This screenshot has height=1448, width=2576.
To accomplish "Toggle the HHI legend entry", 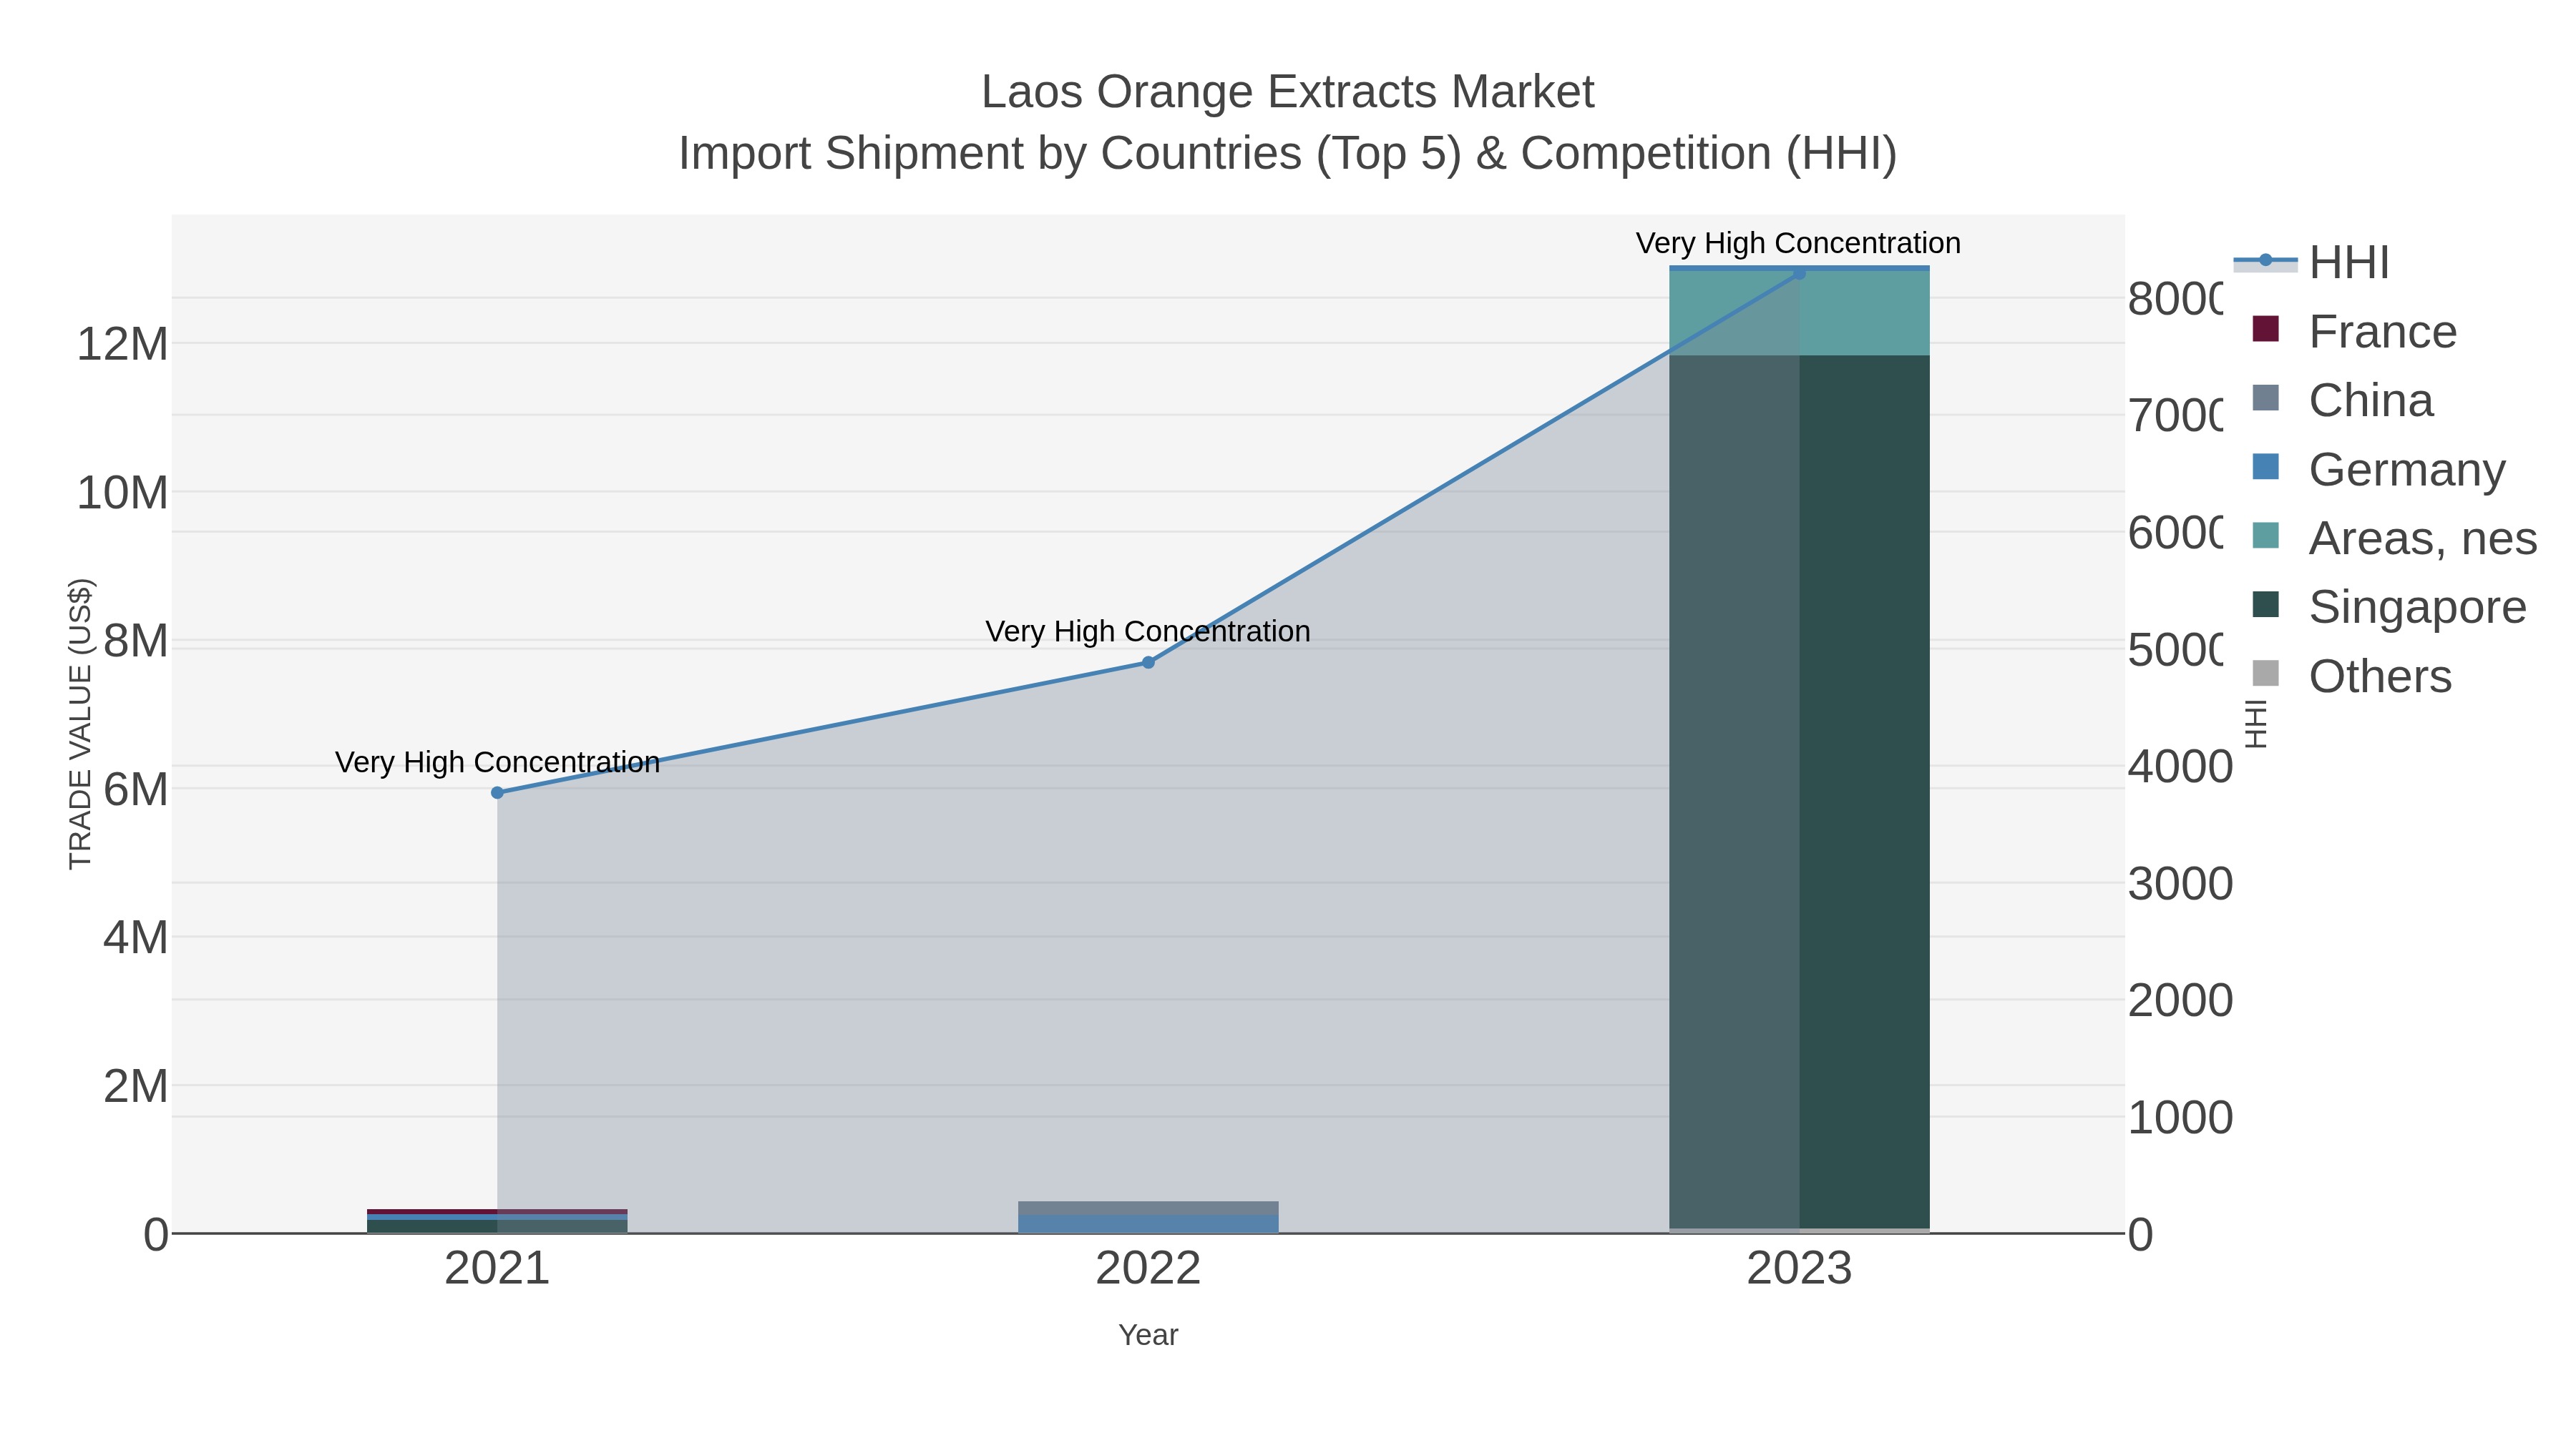I will (2312, 262).
